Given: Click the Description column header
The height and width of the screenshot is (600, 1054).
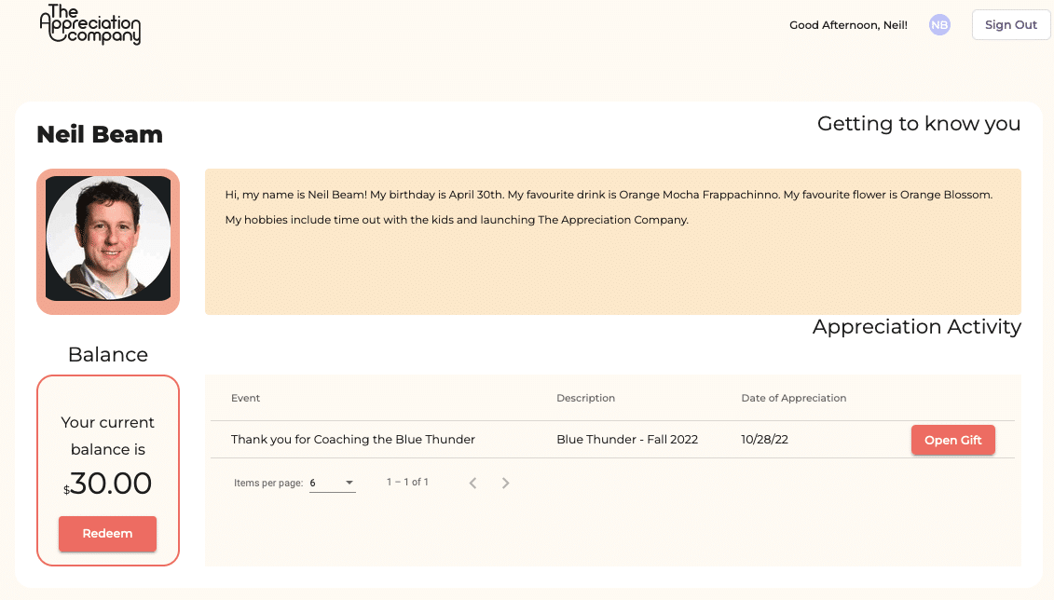Looking at the screenshot, I should click(x=585, y=398).
